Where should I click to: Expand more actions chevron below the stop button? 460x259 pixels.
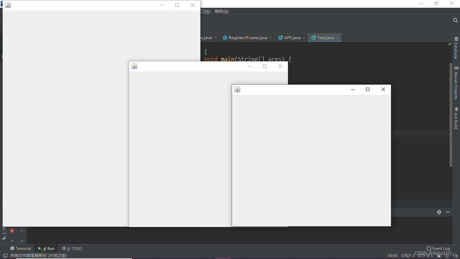(12, 241)
